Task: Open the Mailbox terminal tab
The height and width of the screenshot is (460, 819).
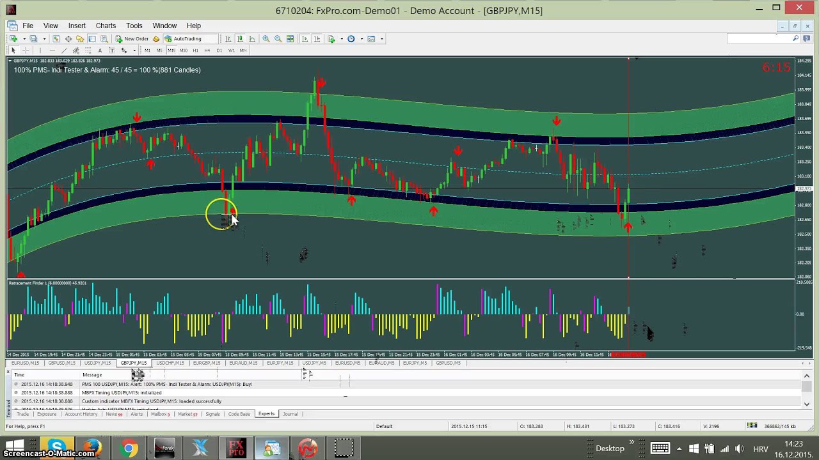Action: [160, 414]
